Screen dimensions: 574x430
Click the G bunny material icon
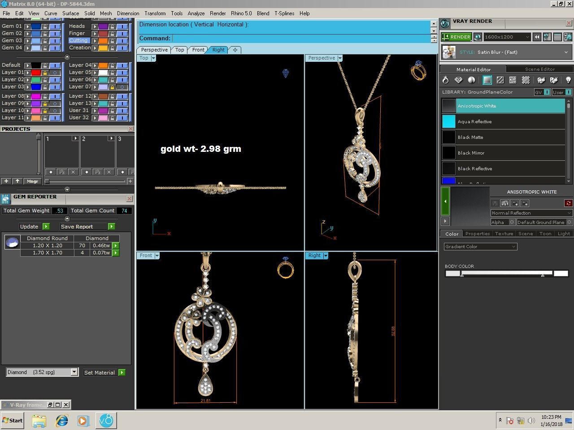coord(541,80)
